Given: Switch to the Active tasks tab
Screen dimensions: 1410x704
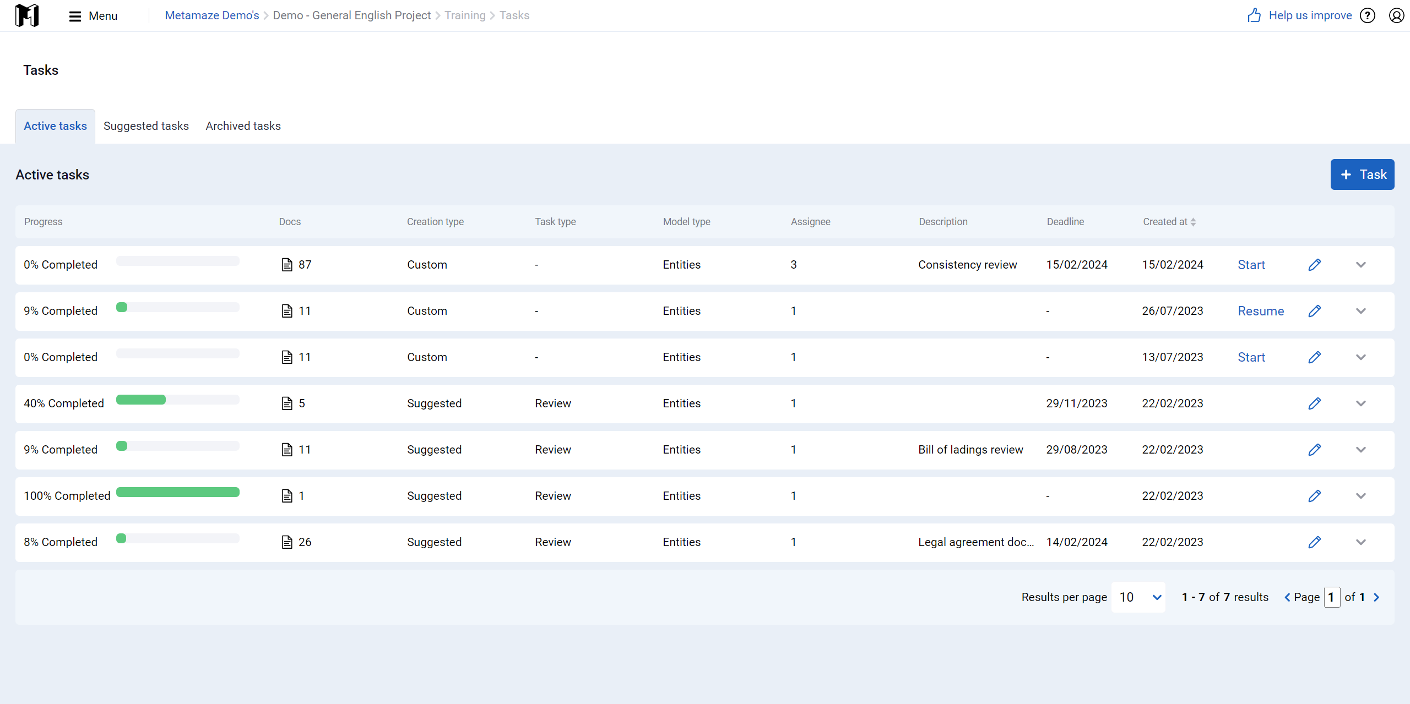Looking at the screenshot, I should point(55,126).
